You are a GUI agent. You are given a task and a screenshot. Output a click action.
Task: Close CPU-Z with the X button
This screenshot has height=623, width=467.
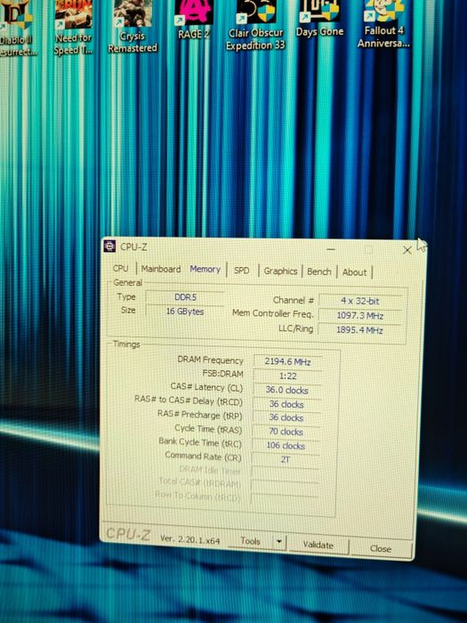pyautogui.click(x=407, y=250)
